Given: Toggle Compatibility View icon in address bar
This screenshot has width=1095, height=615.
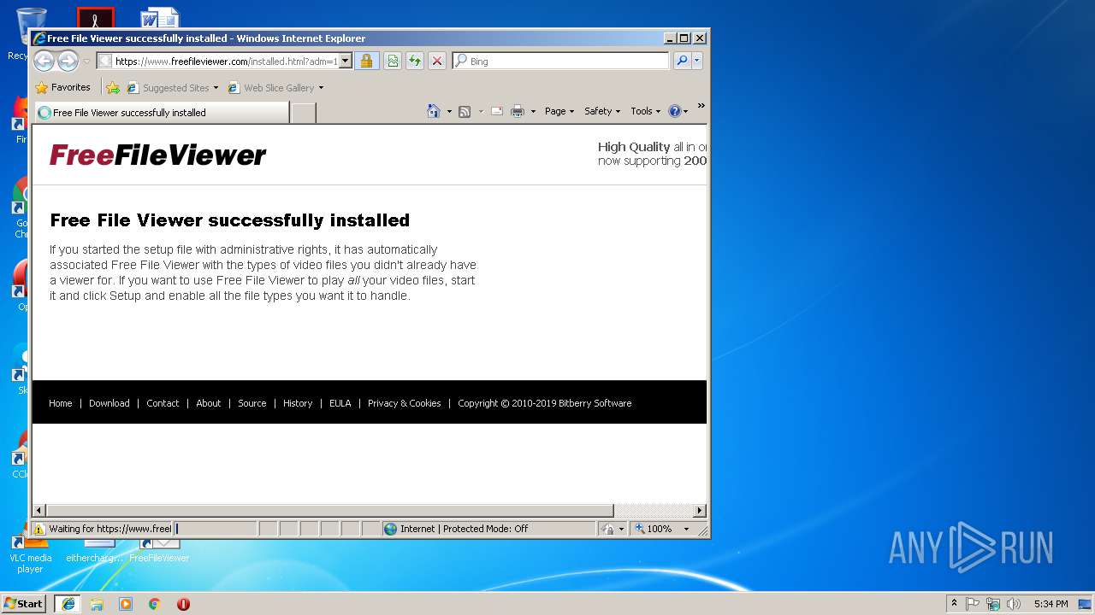Looking at the screenshot, I should pos(392,61).
